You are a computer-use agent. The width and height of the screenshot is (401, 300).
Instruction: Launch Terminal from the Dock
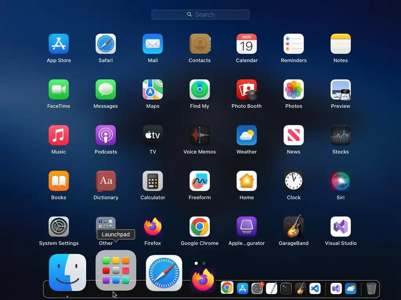click(x=286, y=289)
